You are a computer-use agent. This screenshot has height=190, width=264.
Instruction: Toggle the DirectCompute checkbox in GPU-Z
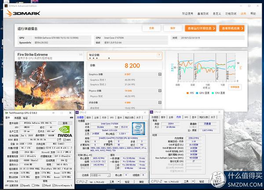click(x=54, y=185)
